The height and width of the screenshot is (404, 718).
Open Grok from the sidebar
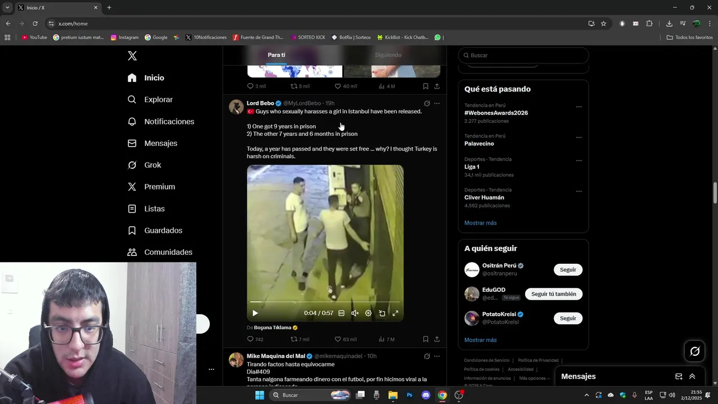click(x=144, y=165)
